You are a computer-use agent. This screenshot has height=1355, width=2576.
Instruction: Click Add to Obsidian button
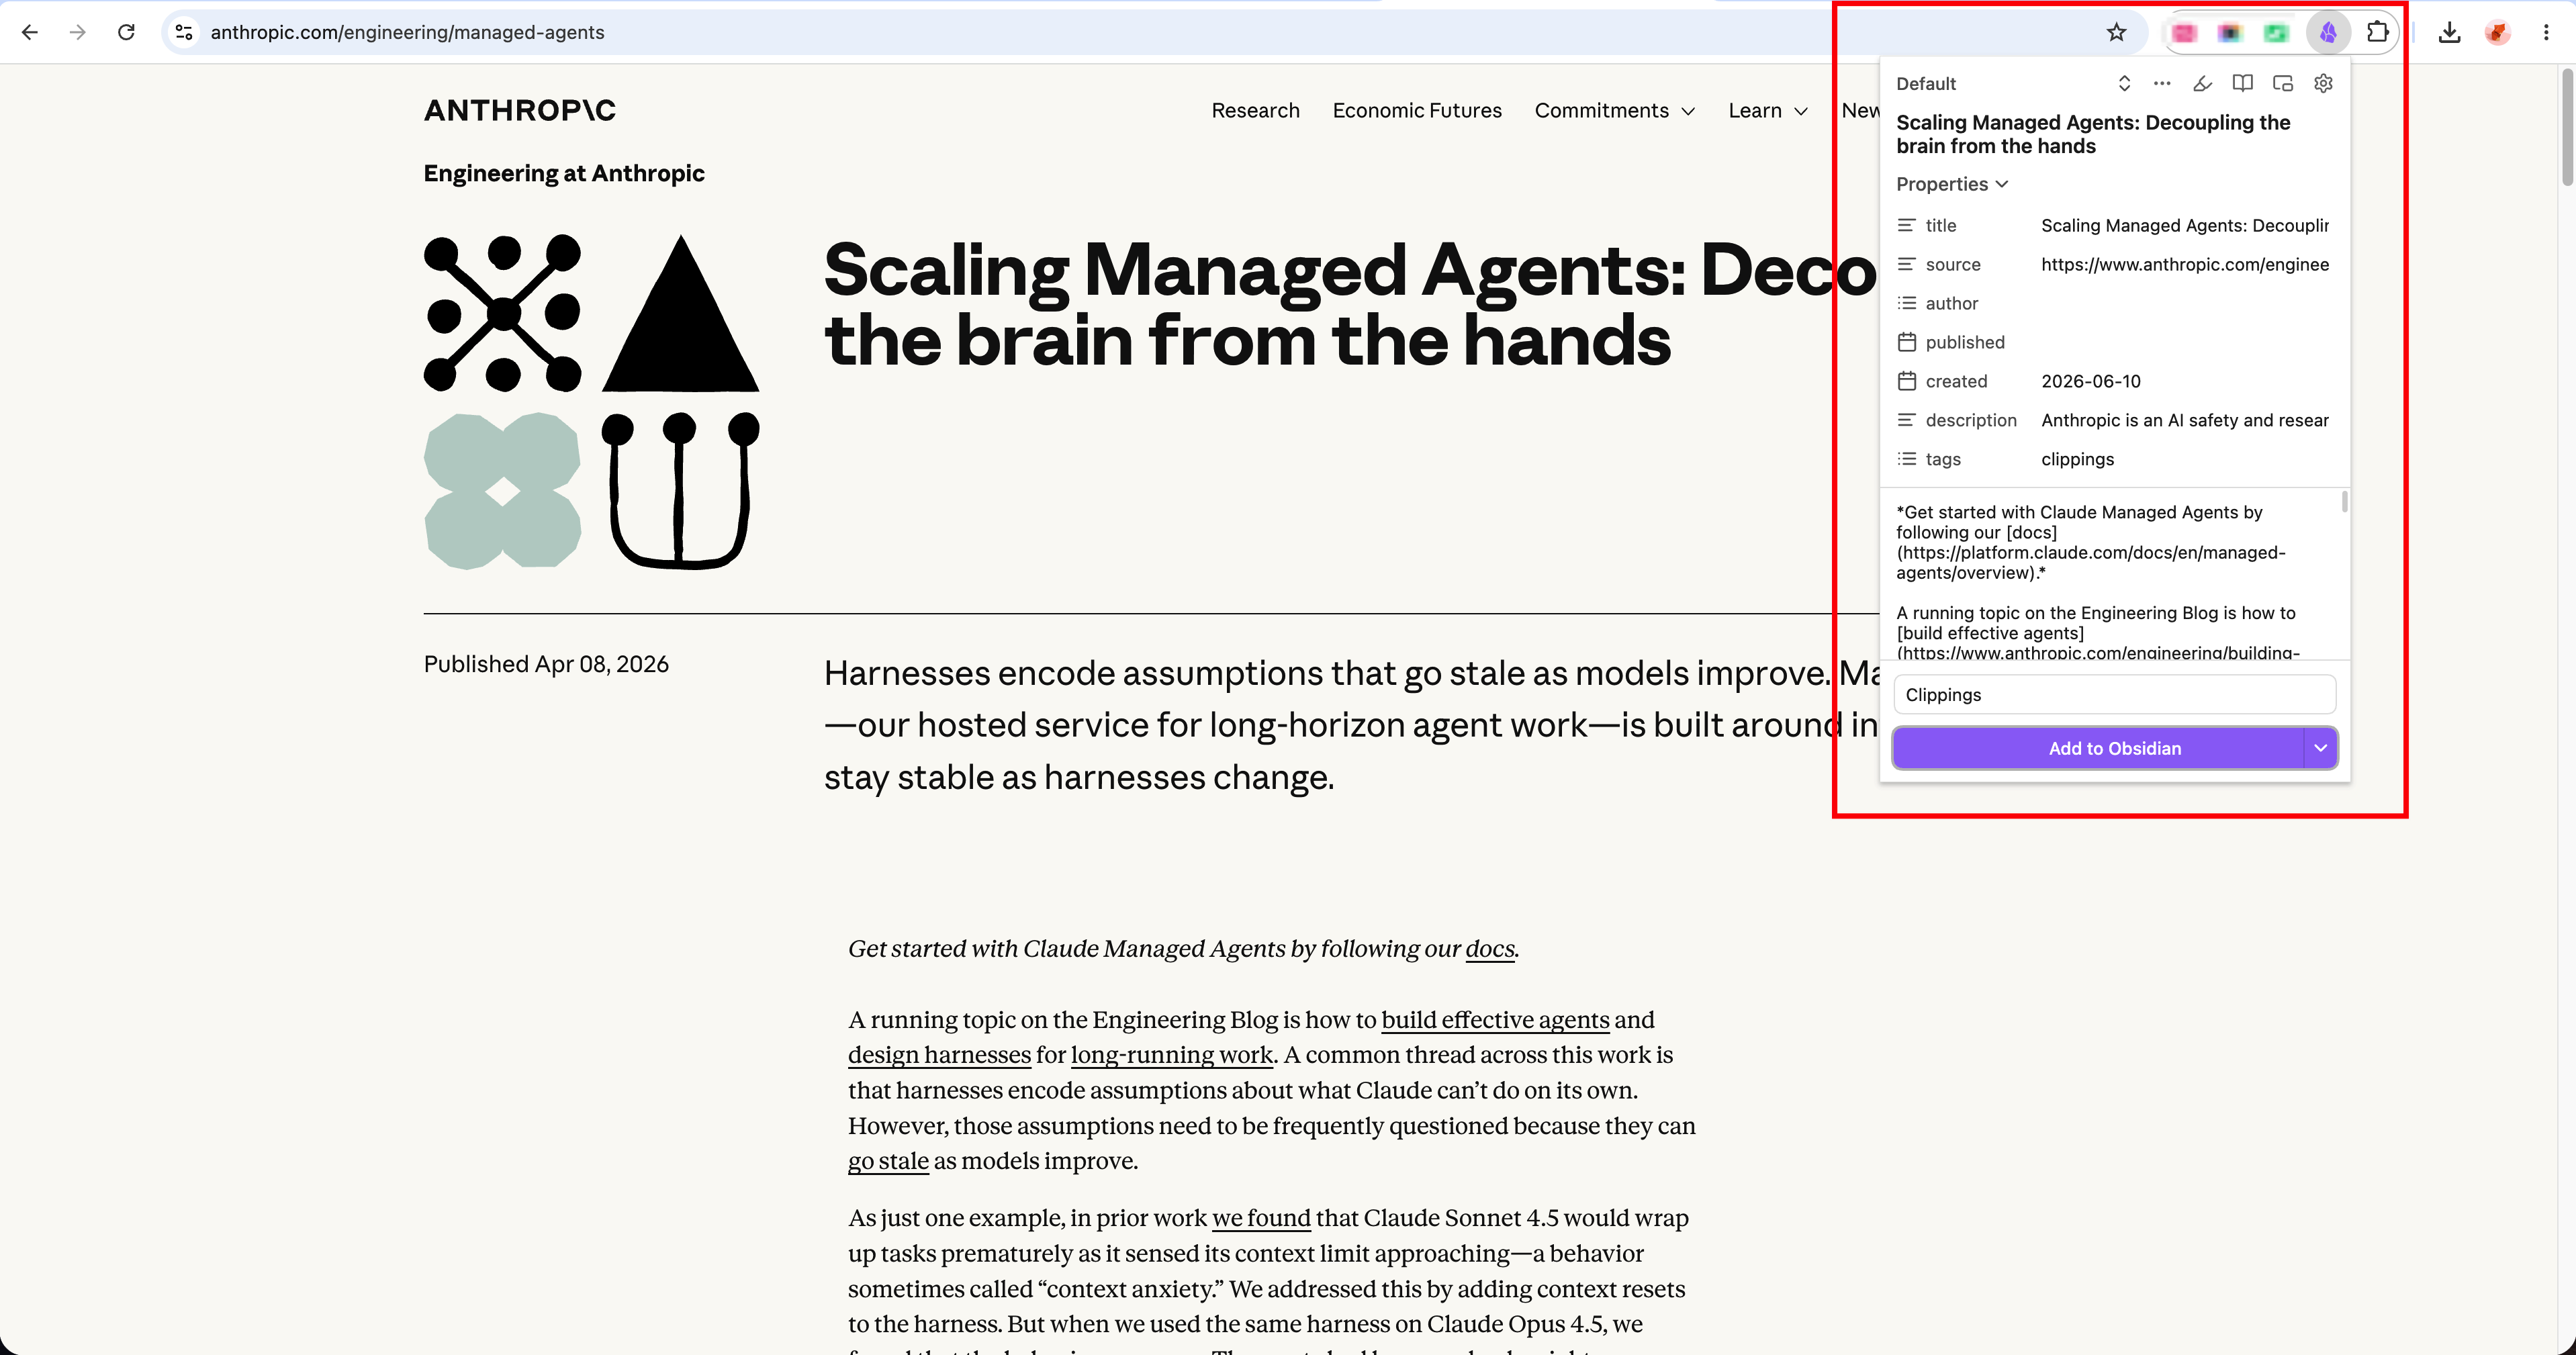pos(2098,748)
